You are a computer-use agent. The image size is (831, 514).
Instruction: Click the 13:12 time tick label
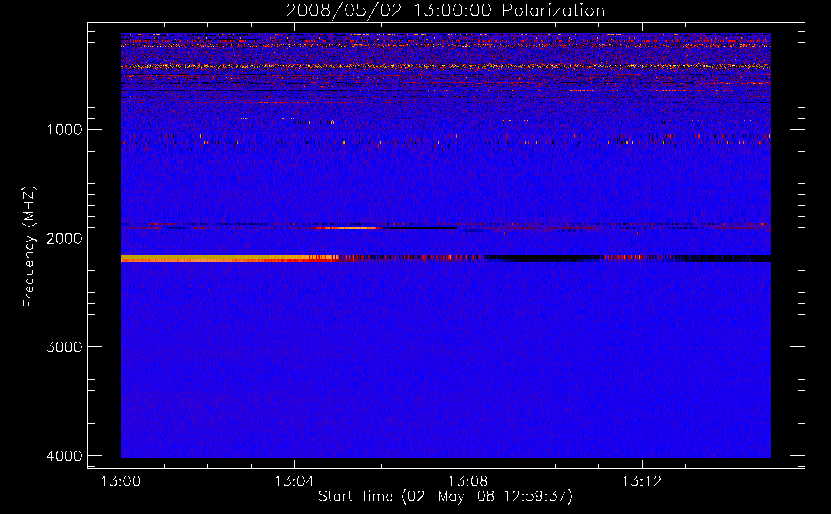click(x=642, y=482)
